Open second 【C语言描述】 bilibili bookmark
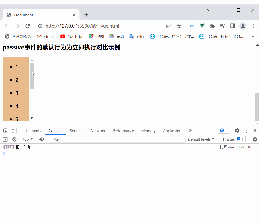The width and height of the screenshot is (259, 224). coord(221,36)
